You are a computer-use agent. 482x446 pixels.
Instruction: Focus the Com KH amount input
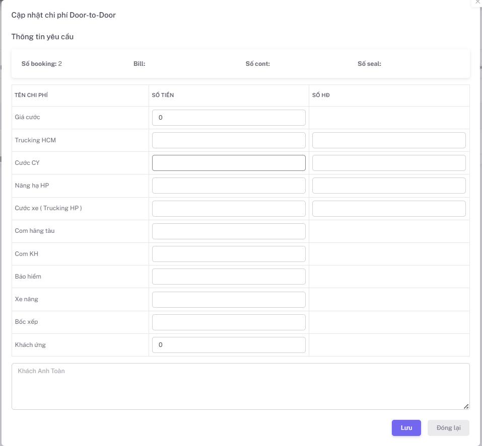point(229,254)
